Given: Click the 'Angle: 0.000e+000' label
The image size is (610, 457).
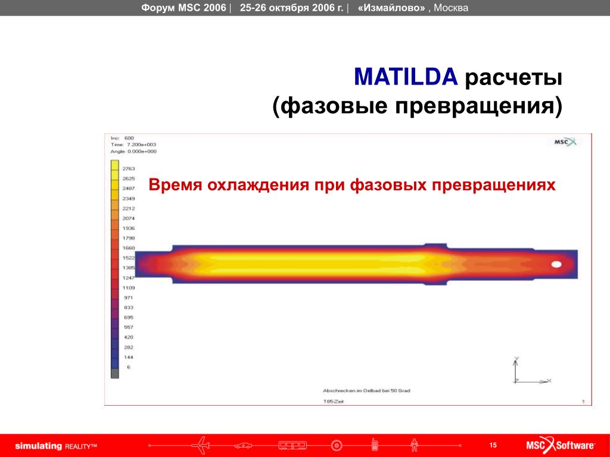Looking at the screenshot, I should pyautogui.click(x=133, y=152).
